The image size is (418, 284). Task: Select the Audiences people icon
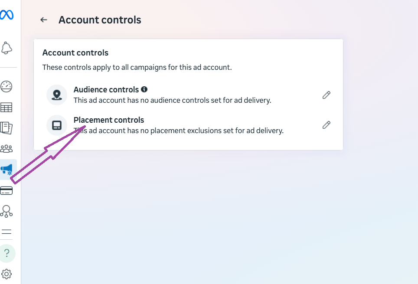pos(6,148)
